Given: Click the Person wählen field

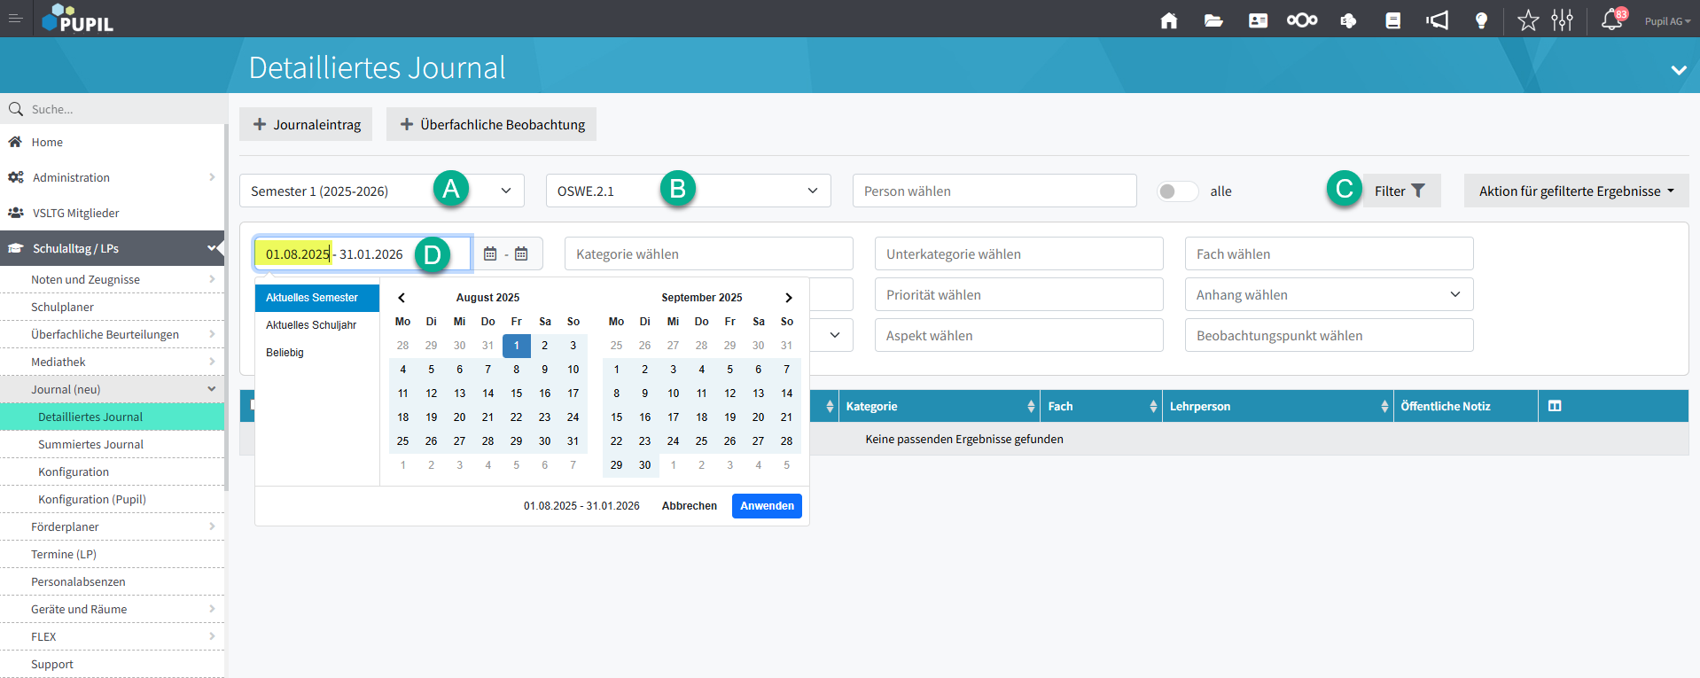Looking at the screenshot, I should click(x=994, y=191).
